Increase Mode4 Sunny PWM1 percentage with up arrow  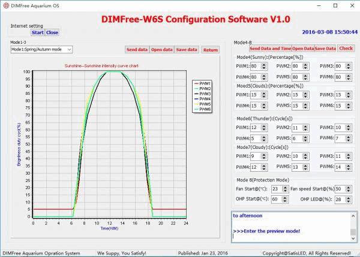click(x=264, y=64)
